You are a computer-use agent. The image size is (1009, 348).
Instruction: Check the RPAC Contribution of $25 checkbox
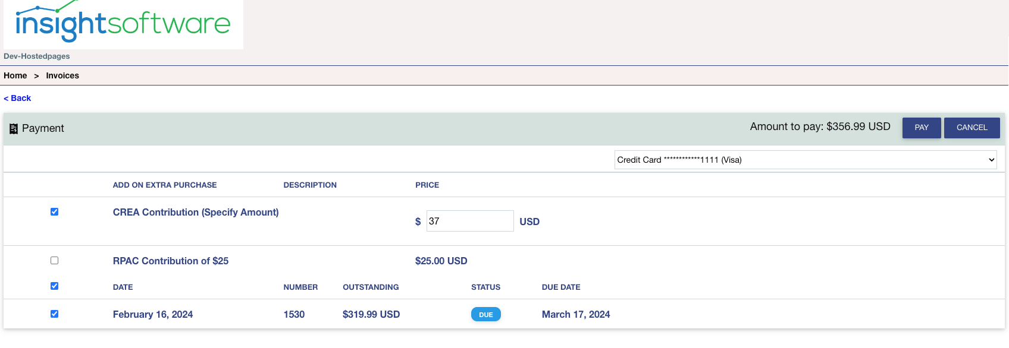(55, 261)
